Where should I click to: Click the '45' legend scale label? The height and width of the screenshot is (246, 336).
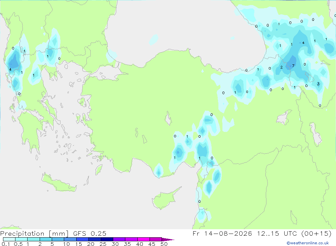152,244
